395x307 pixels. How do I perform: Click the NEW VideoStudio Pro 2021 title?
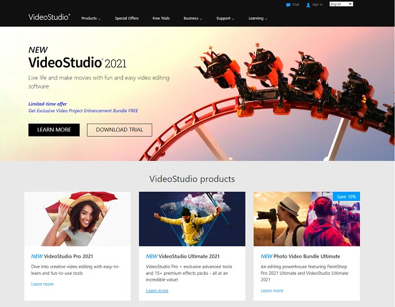tap(62, 256)
